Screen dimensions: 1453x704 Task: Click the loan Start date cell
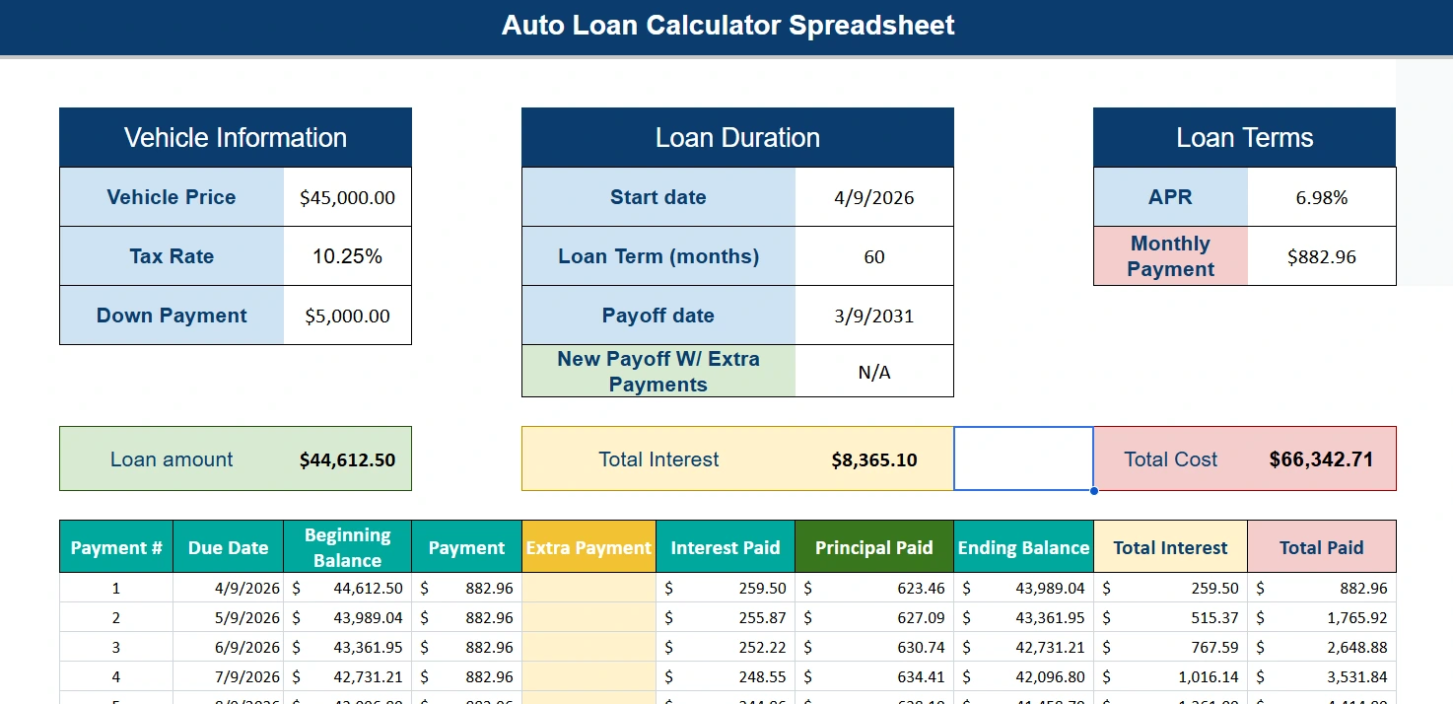tap(873, 196)
